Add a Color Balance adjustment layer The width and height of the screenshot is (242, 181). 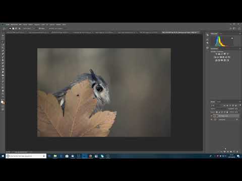tap(218, 57)
